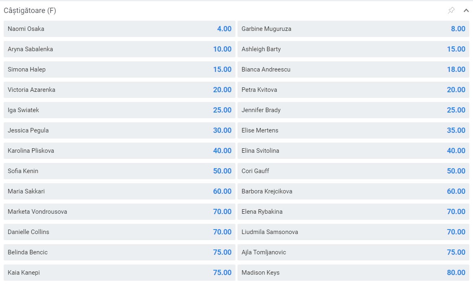The width and height of the screenshot is (473, 284).
Task: Select Petra Kvitova at 20.00
Action: 353,90
